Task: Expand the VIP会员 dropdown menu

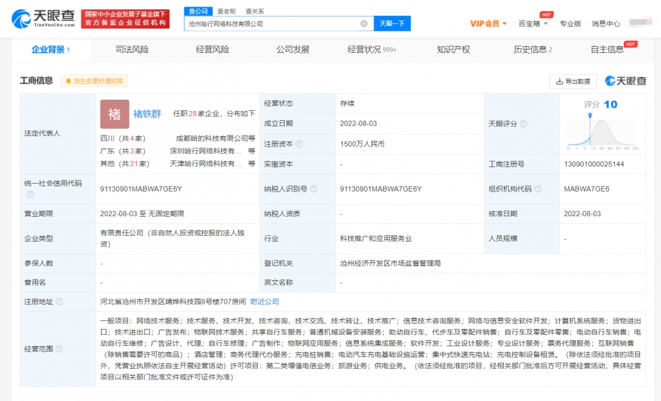Action: pos(488,24)
